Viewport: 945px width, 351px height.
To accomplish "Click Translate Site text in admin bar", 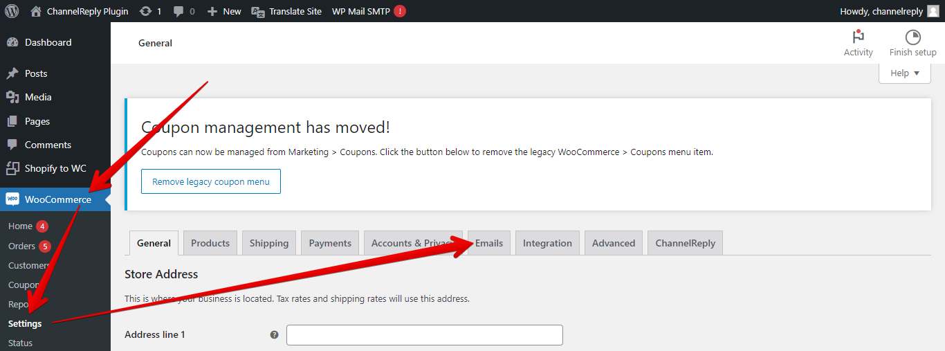I will [295, 11].
